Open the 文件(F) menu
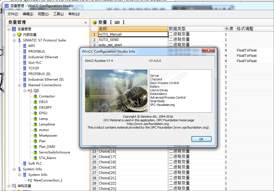 click(13, 14)
